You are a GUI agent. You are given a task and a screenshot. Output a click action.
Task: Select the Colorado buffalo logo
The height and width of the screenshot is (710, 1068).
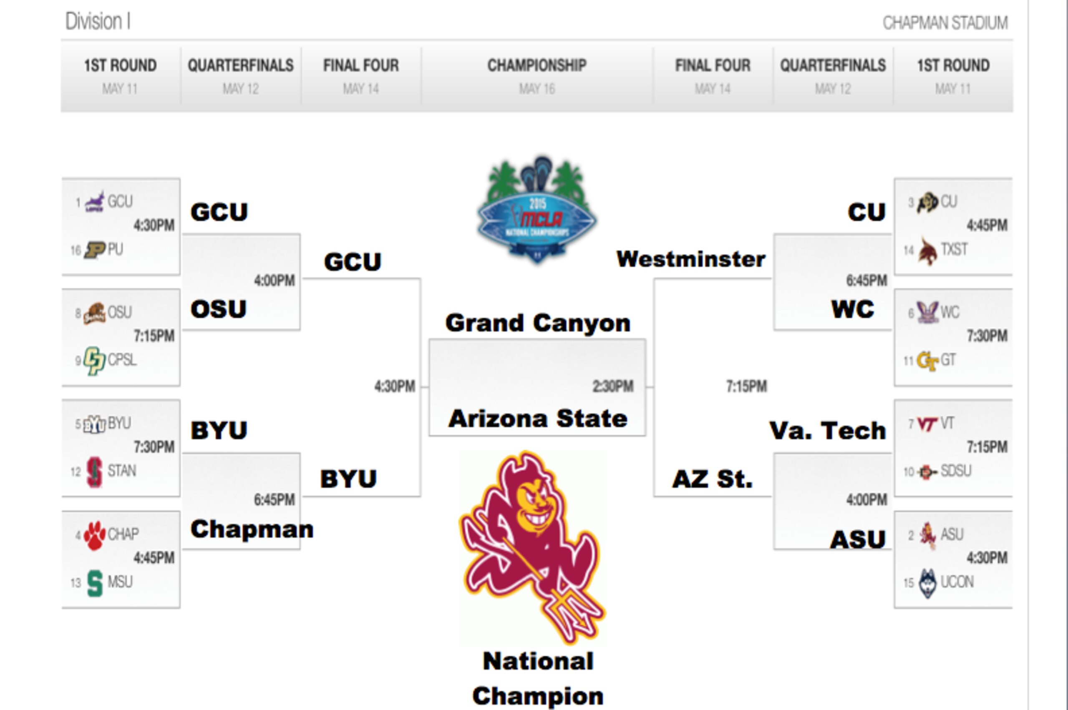(x=927, y=202)
